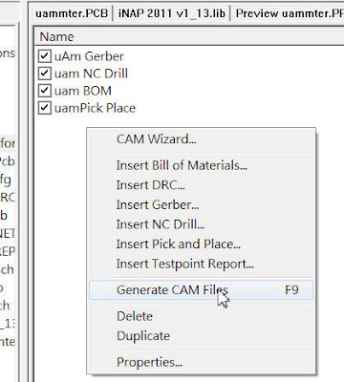The image size is (344, 382).
Task: Uncheck the uam NC Drill checkbox
Action: tap(44, 74)
